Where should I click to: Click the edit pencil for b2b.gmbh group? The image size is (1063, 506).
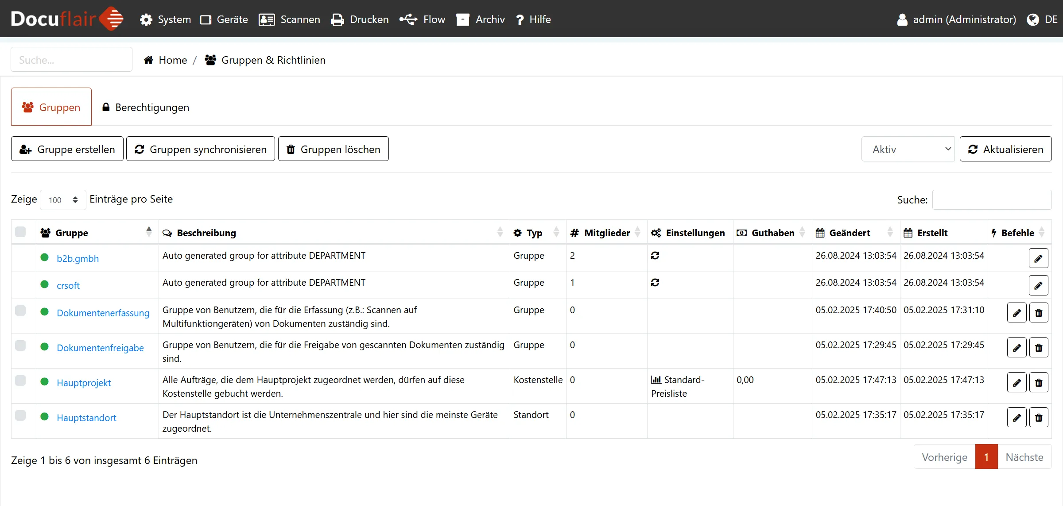click(x=1038, y=259)
